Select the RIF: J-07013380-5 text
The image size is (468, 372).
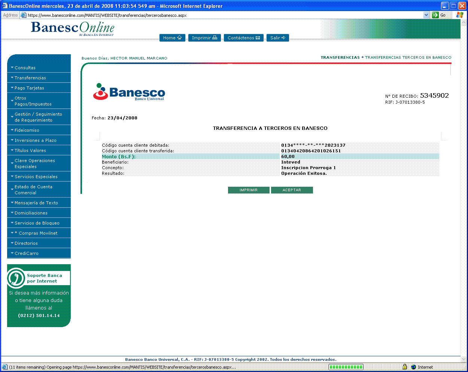point(405,102)
